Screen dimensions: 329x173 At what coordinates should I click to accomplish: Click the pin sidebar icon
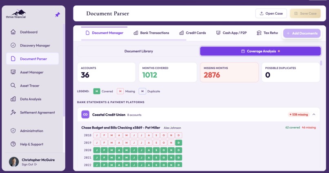pyautogui.click(x=58, y=15)
